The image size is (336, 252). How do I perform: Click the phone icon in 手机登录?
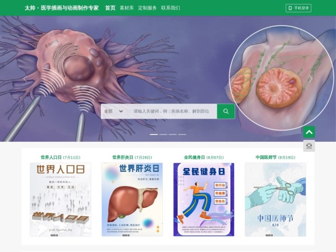coord(290,8)
